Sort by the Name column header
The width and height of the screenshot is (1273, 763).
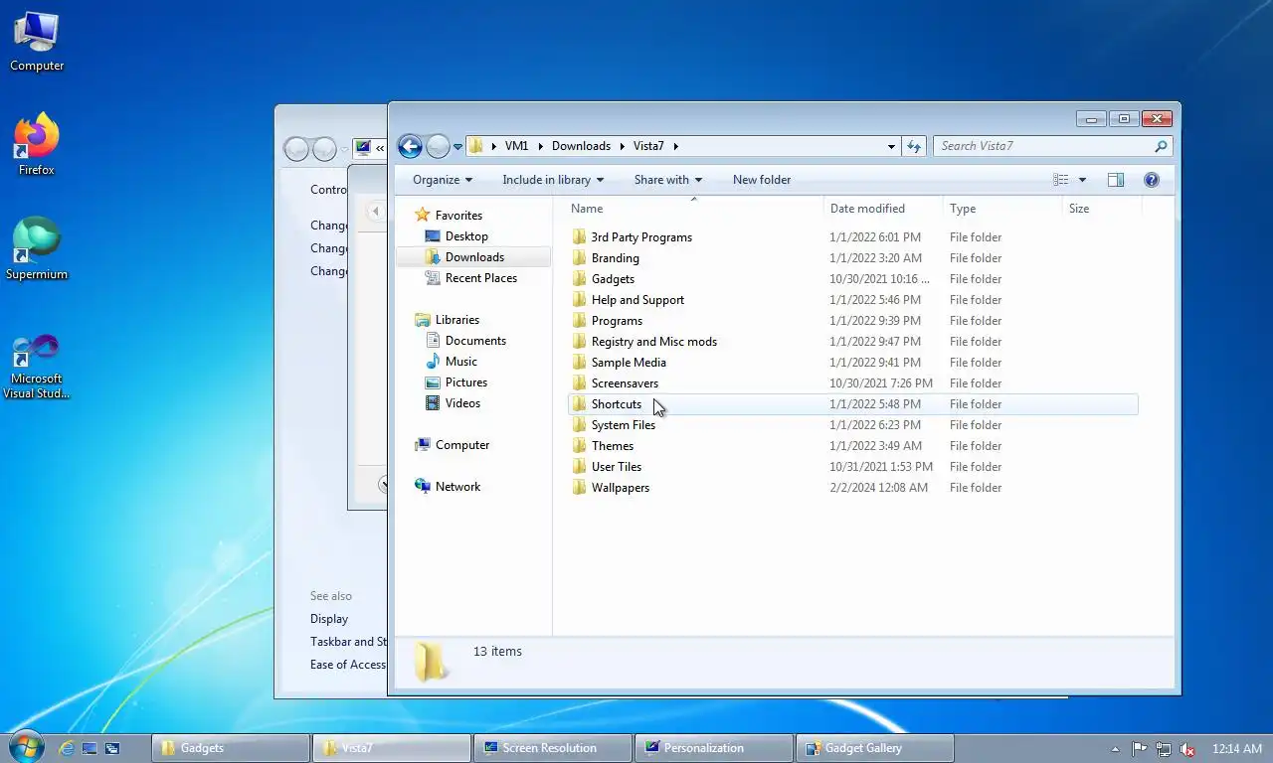[694, 209]
